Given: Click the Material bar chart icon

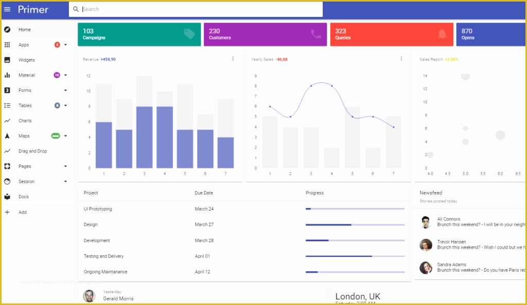Looking at the screenshot, I should click(x=7, y=75).
